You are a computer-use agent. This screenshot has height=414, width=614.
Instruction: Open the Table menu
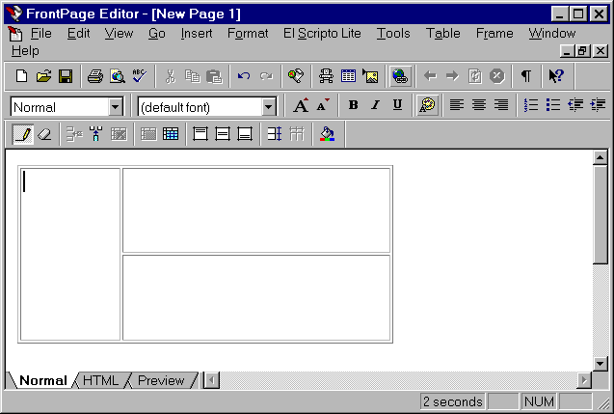(x=442, y=34)
